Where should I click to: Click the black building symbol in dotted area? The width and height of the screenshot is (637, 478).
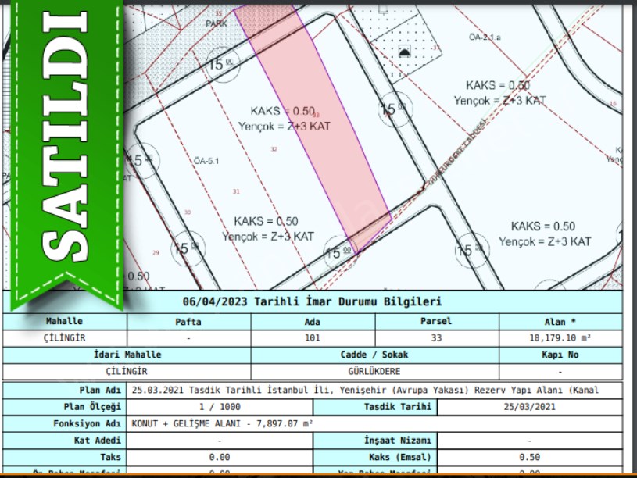[405, 52]
